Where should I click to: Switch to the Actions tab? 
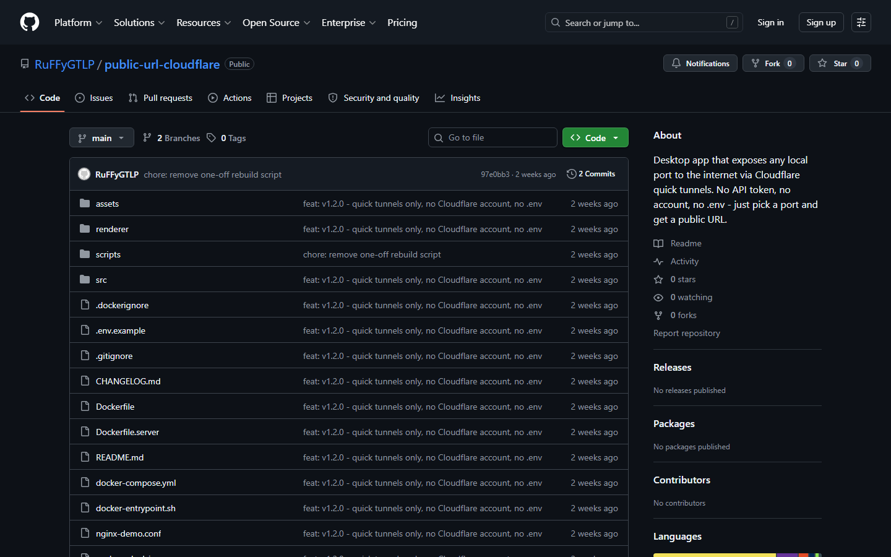point(230,98)
